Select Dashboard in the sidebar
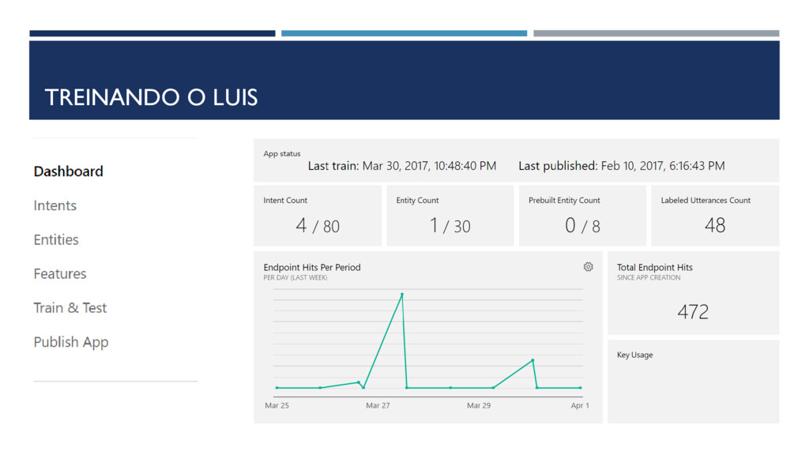This screenshot has width=809, height=455. 68,171
